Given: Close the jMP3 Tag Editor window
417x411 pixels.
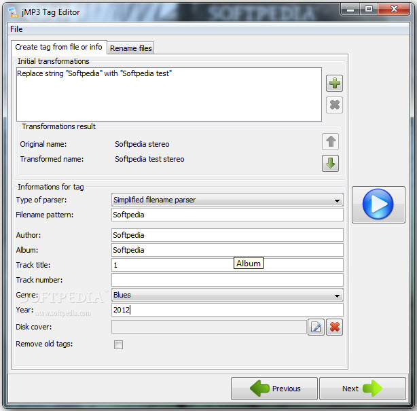Looking at the screenshot, I should (x=394, y=10).
